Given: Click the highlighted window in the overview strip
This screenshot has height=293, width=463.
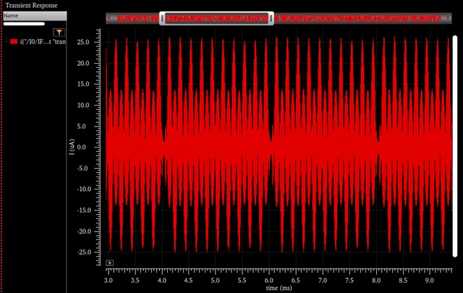Looking at the screenshot, I should 217,18.
